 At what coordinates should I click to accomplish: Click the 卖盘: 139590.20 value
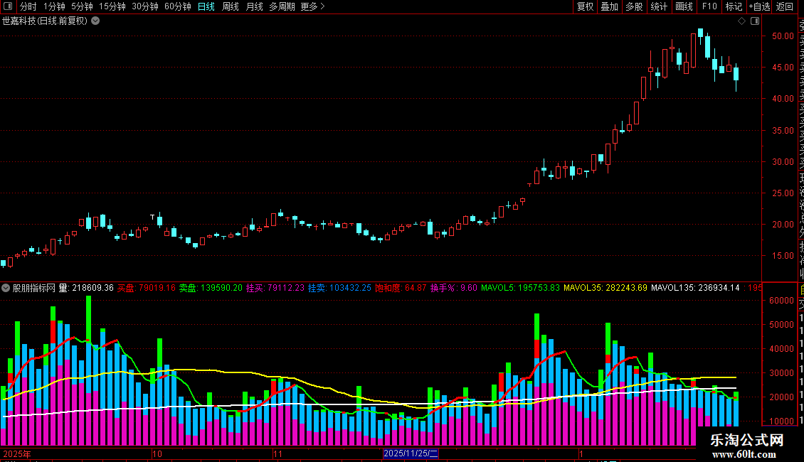210,288
